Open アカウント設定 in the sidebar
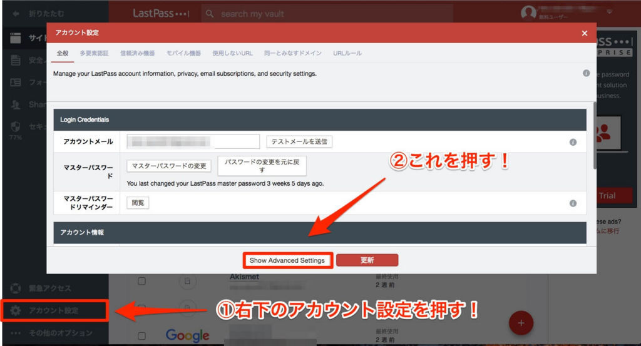The width and height of the screenshot is (641, 346). pos(54,310)
